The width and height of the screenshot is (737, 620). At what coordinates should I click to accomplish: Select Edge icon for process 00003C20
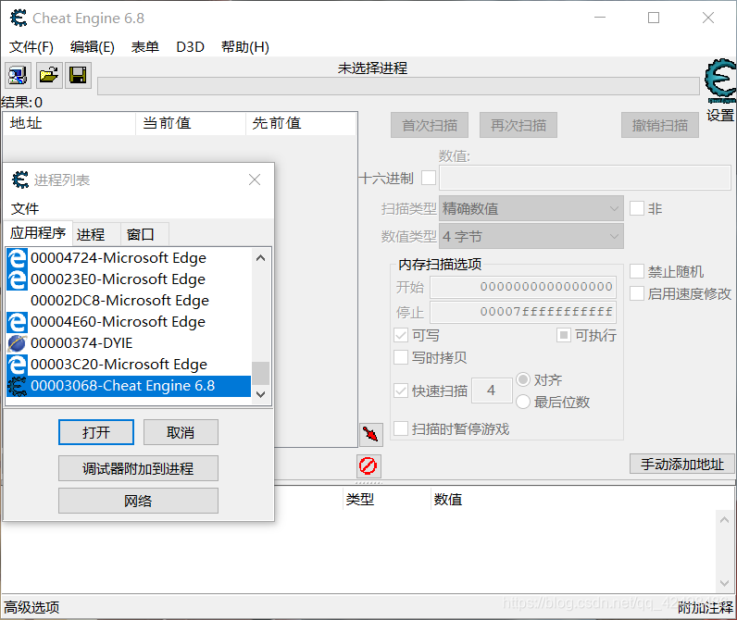pyautogui.click(x=18, y=365)
